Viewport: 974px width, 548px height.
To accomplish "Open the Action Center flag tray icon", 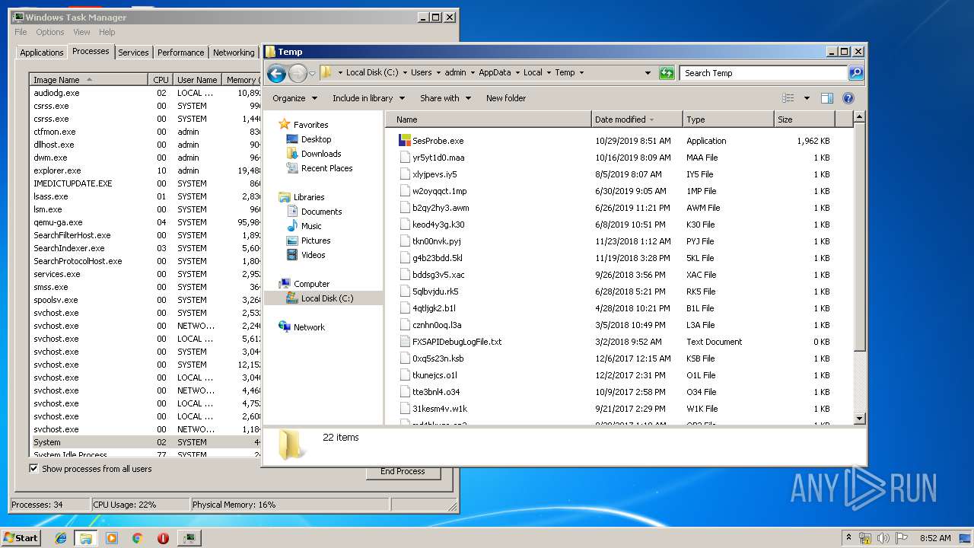I will [902, 538].
